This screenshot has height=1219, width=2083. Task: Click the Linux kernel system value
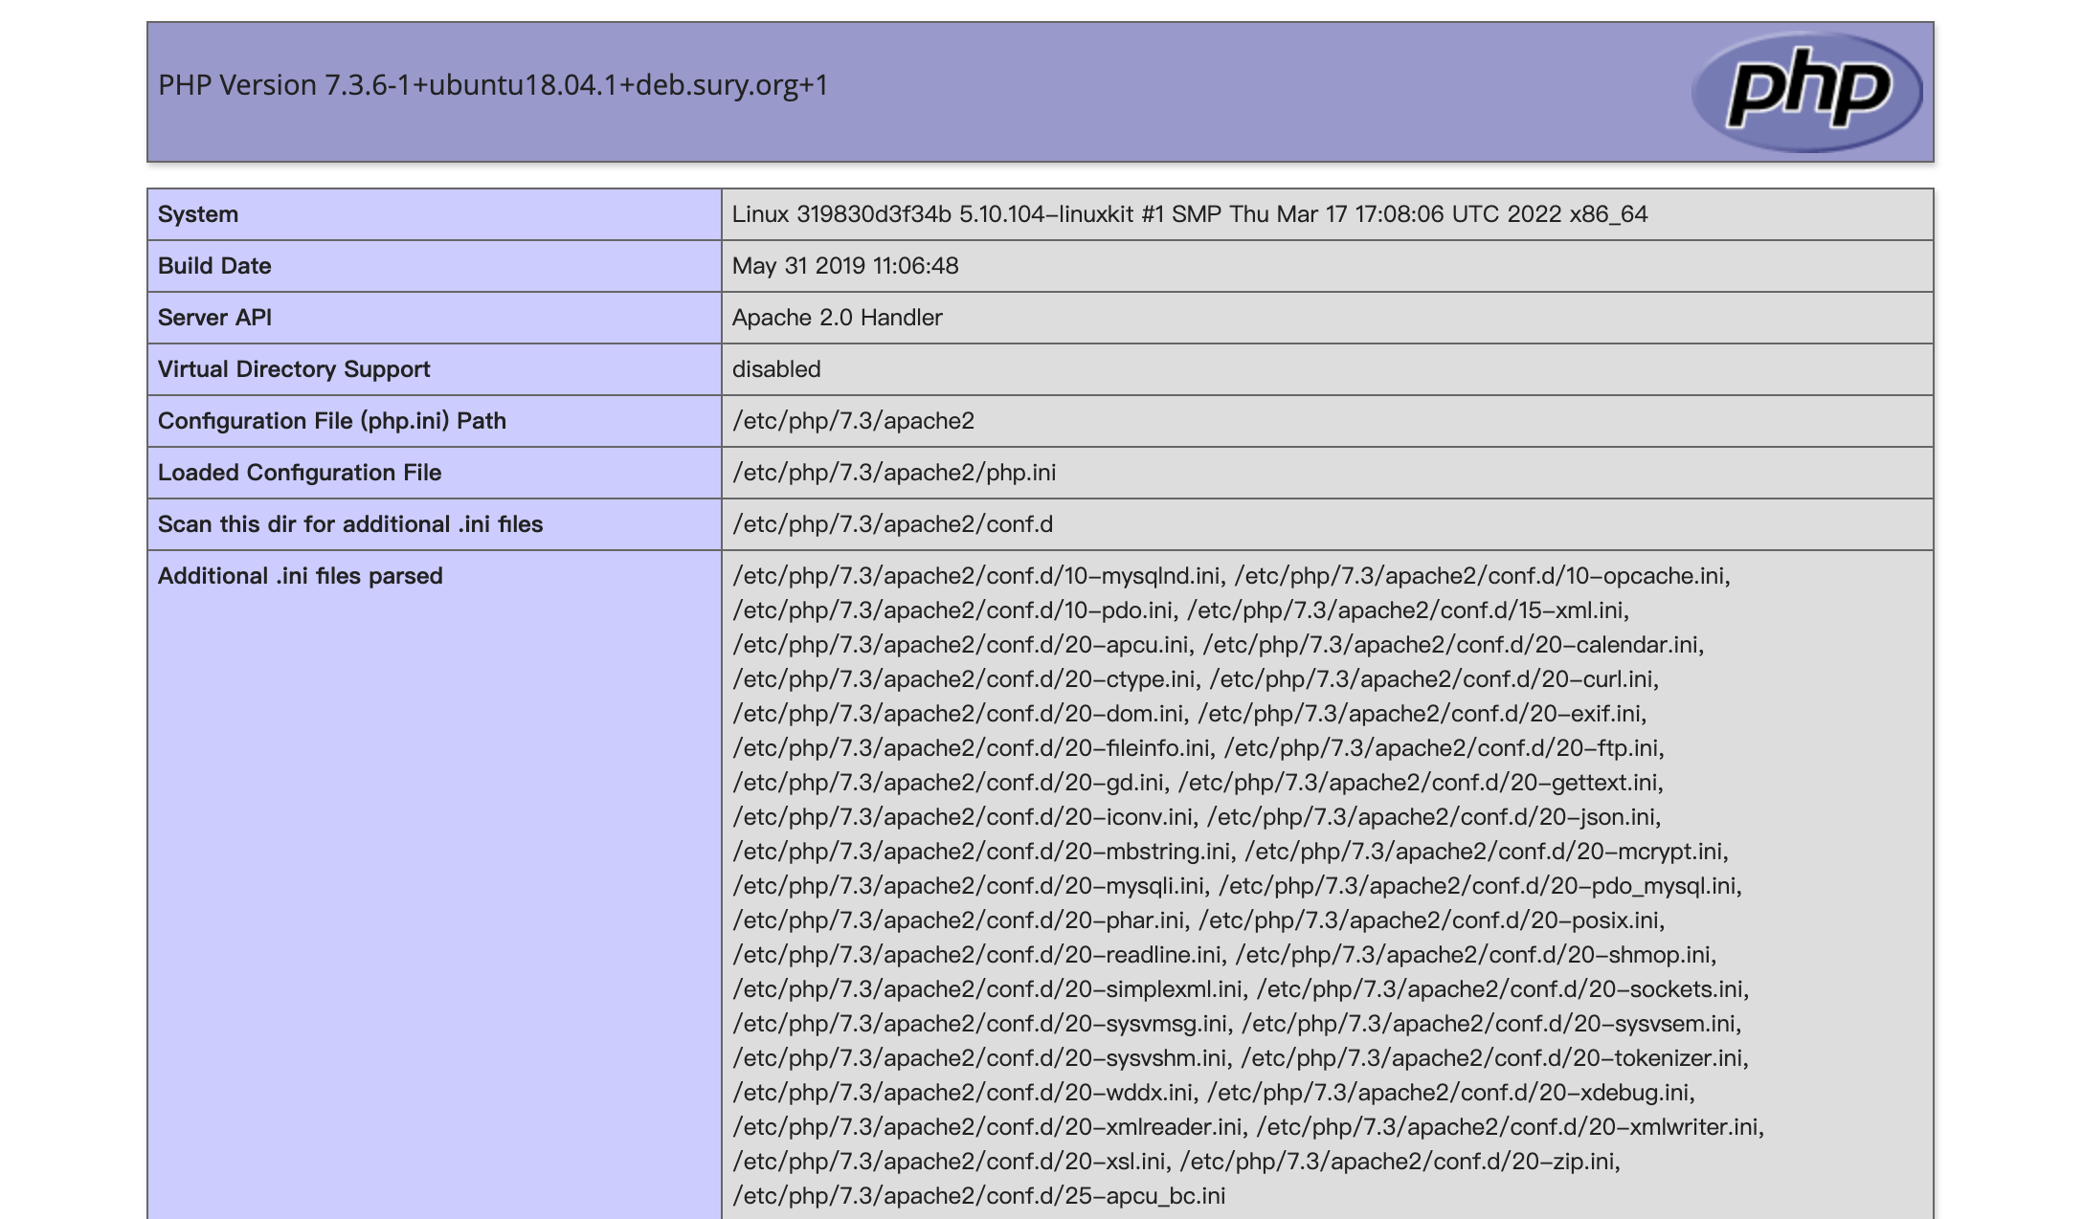tap(1189, 214)
